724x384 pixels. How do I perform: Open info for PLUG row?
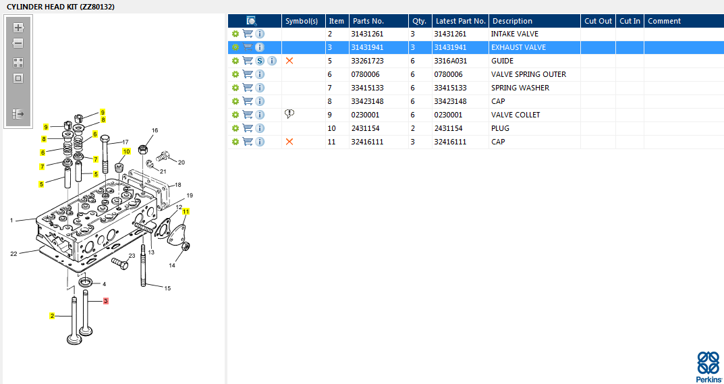point(260,128)
